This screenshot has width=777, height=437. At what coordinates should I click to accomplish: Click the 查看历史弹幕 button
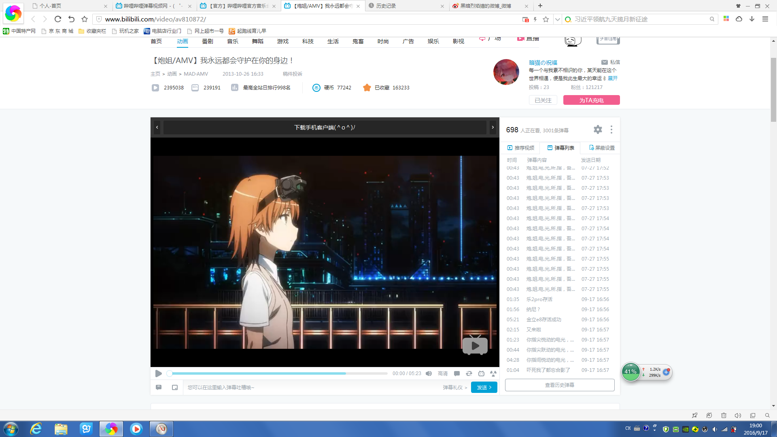pyautogui.click(x=560, y=385)
